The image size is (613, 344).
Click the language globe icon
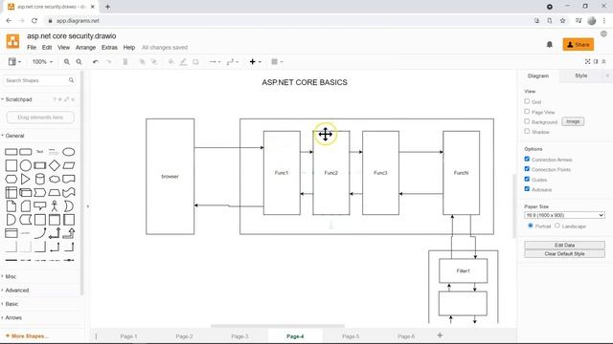(x=603, y=34)
